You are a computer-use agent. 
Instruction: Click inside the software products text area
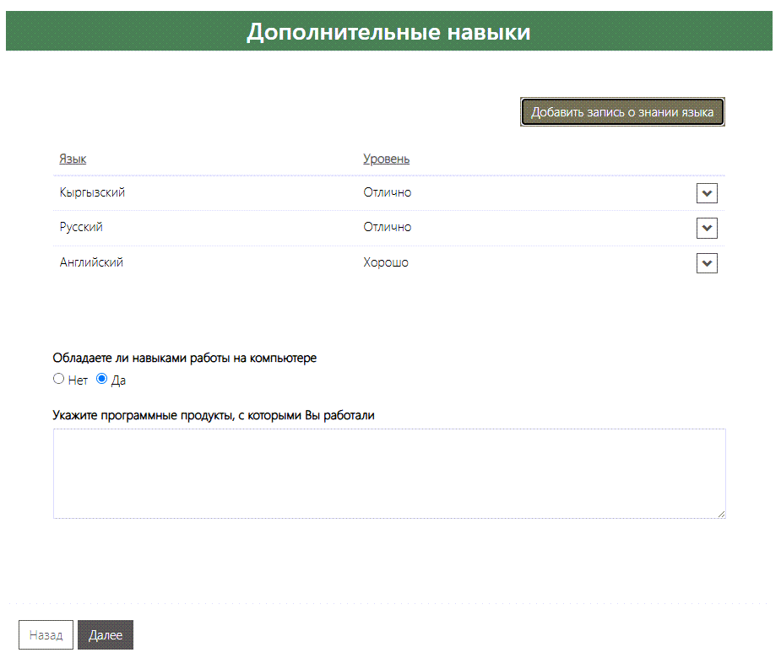389,472
